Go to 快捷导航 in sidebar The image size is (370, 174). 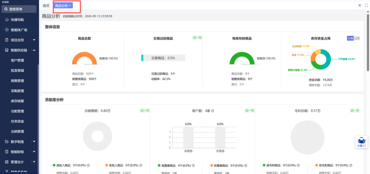(x=17, y=20)
